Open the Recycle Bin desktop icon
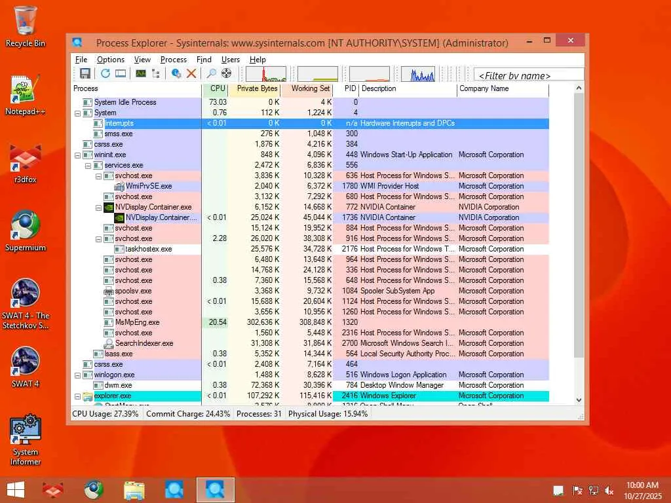The height and width of the screenshot is (503, 671). point(26,26)
